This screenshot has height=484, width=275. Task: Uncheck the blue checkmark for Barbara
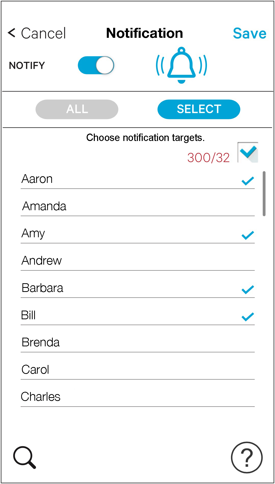point(247,290)
